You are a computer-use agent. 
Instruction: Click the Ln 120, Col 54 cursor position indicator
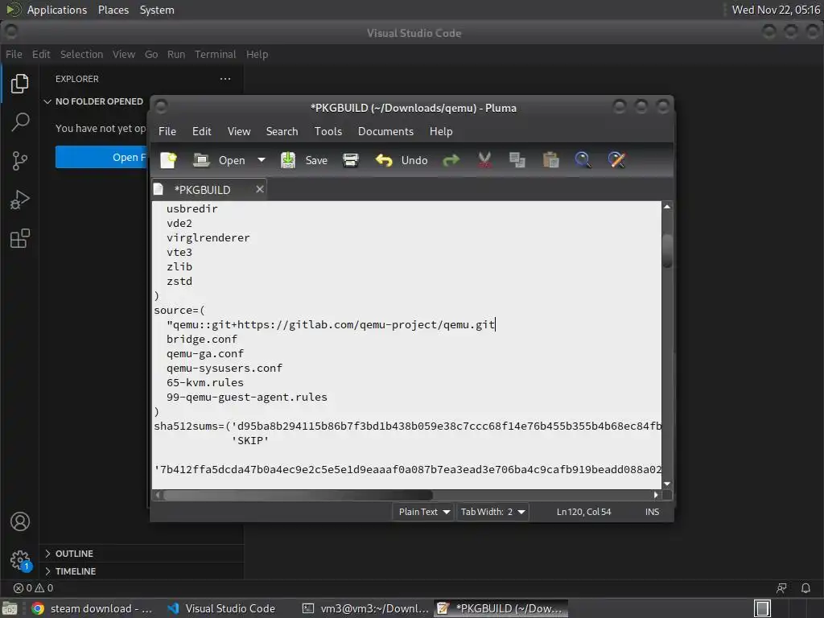[x=584, y=512]
